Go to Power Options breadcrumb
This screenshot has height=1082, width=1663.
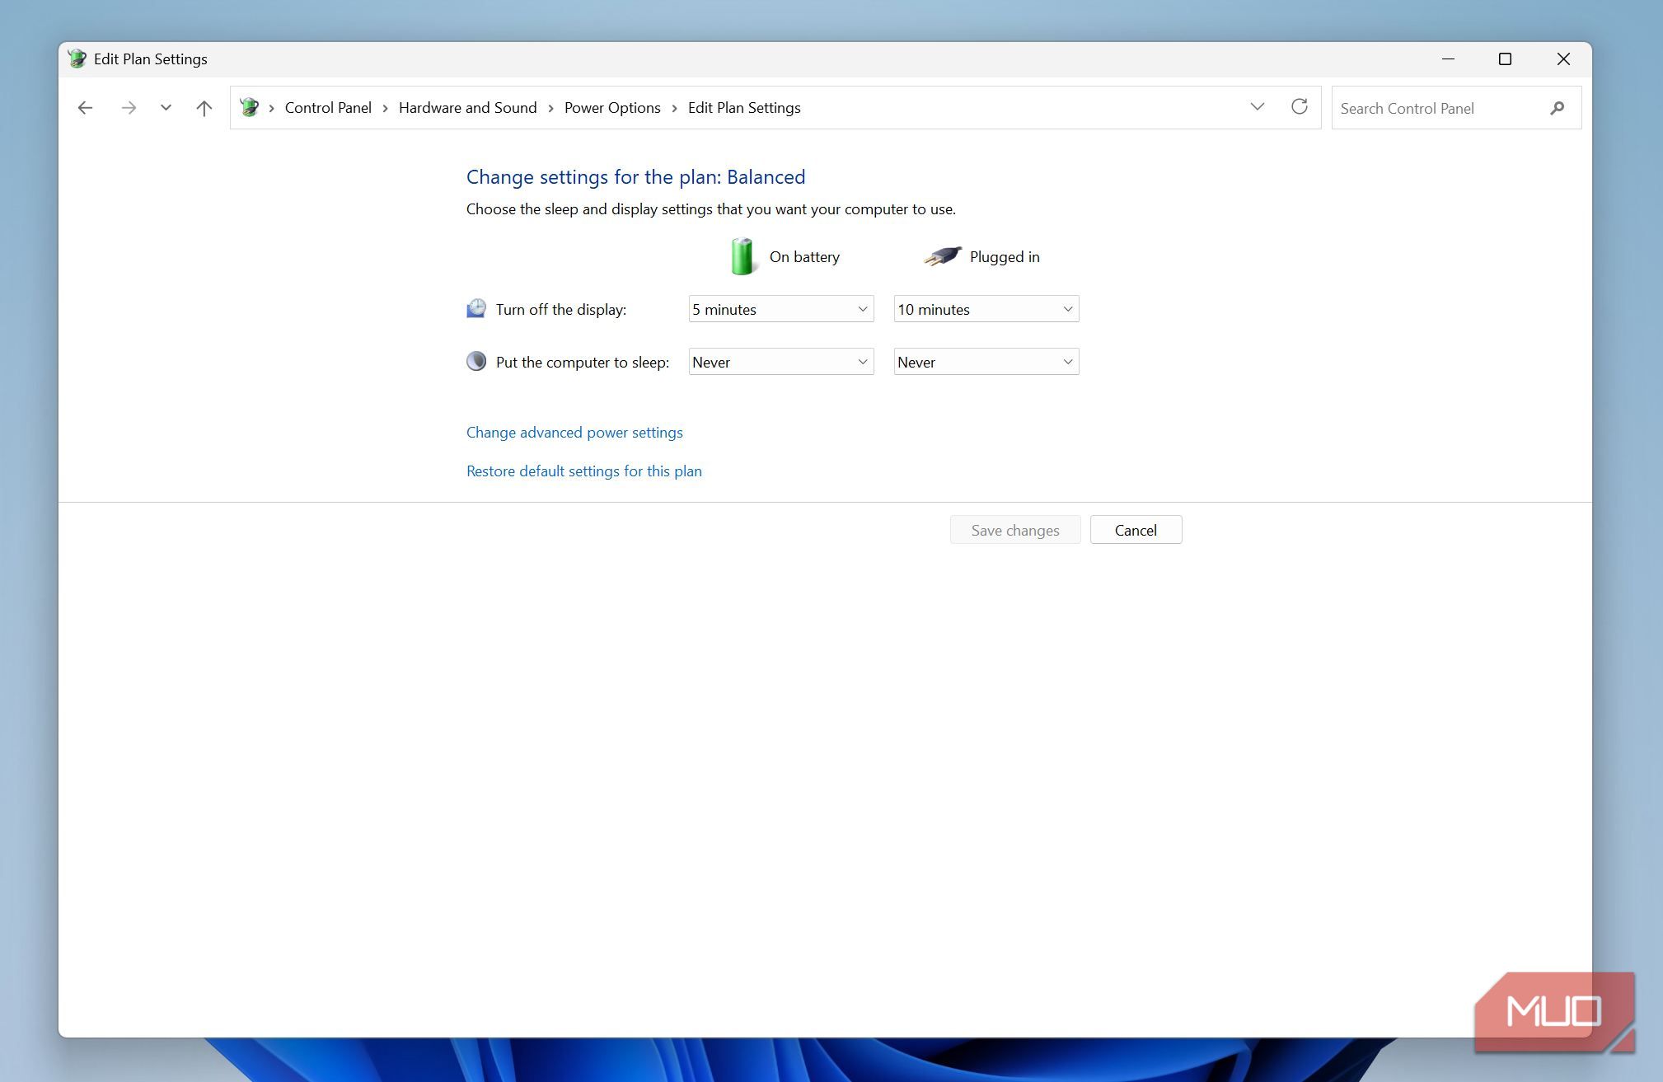pyautogui.click(x=612, y=108)
